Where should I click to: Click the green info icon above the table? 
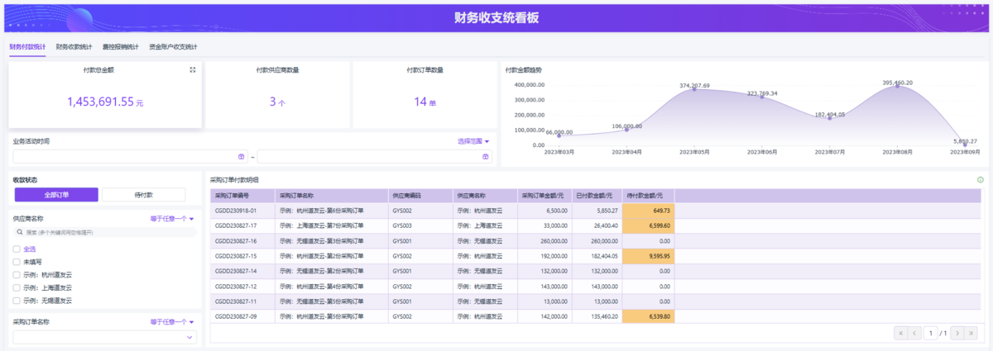coord(981,179)
